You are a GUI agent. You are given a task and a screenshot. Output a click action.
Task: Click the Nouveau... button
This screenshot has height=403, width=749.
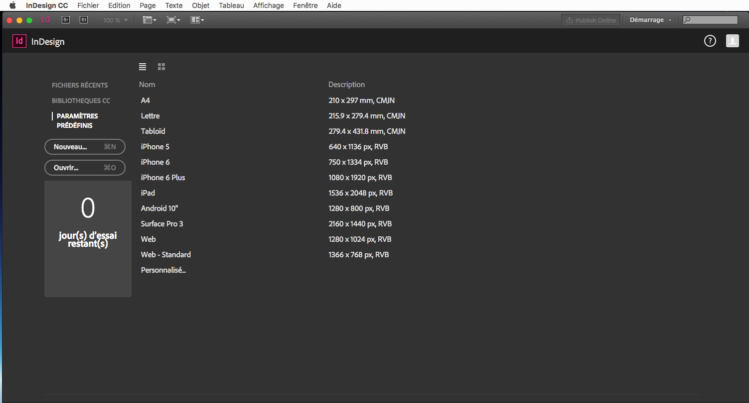(85, 147)
